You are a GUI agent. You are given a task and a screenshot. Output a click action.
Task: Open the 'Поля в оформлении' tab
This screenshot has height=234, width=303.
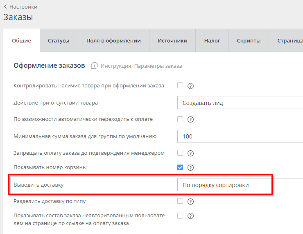(x=113, y=40)
